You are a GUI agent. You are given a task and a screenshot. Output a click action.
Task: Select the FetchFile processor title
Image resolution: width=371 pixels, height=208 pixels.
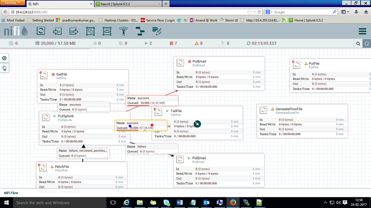click(62, 167)
